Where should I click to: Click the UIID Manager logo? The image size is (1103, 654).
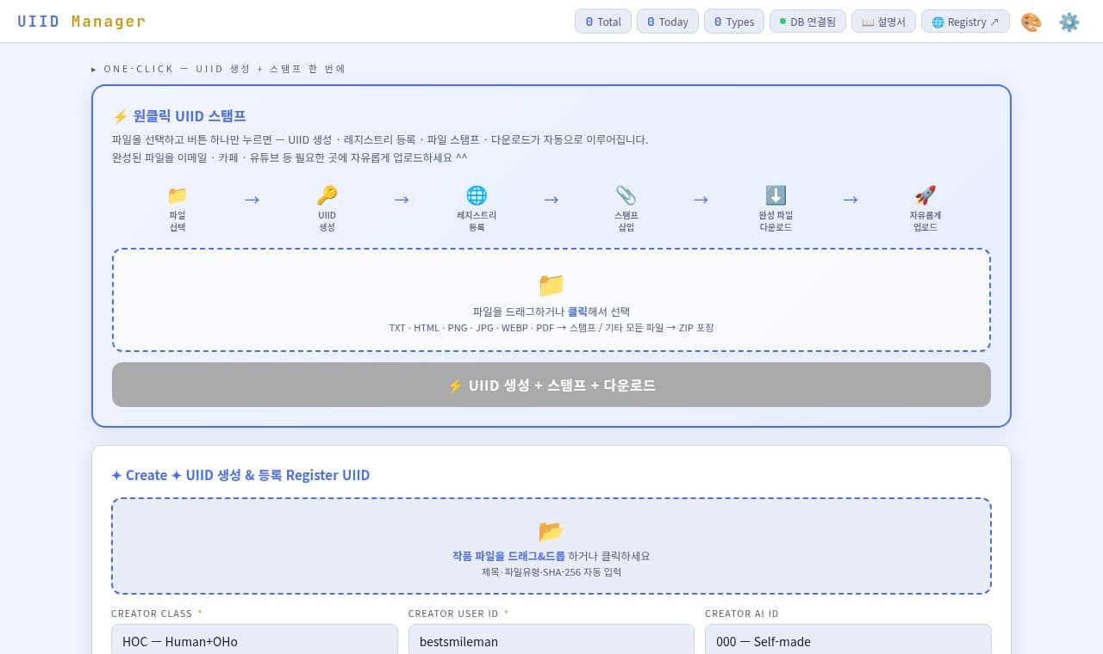82,22
